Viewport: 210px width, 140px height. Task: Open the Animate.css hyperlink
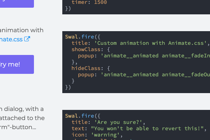point(11,39)
